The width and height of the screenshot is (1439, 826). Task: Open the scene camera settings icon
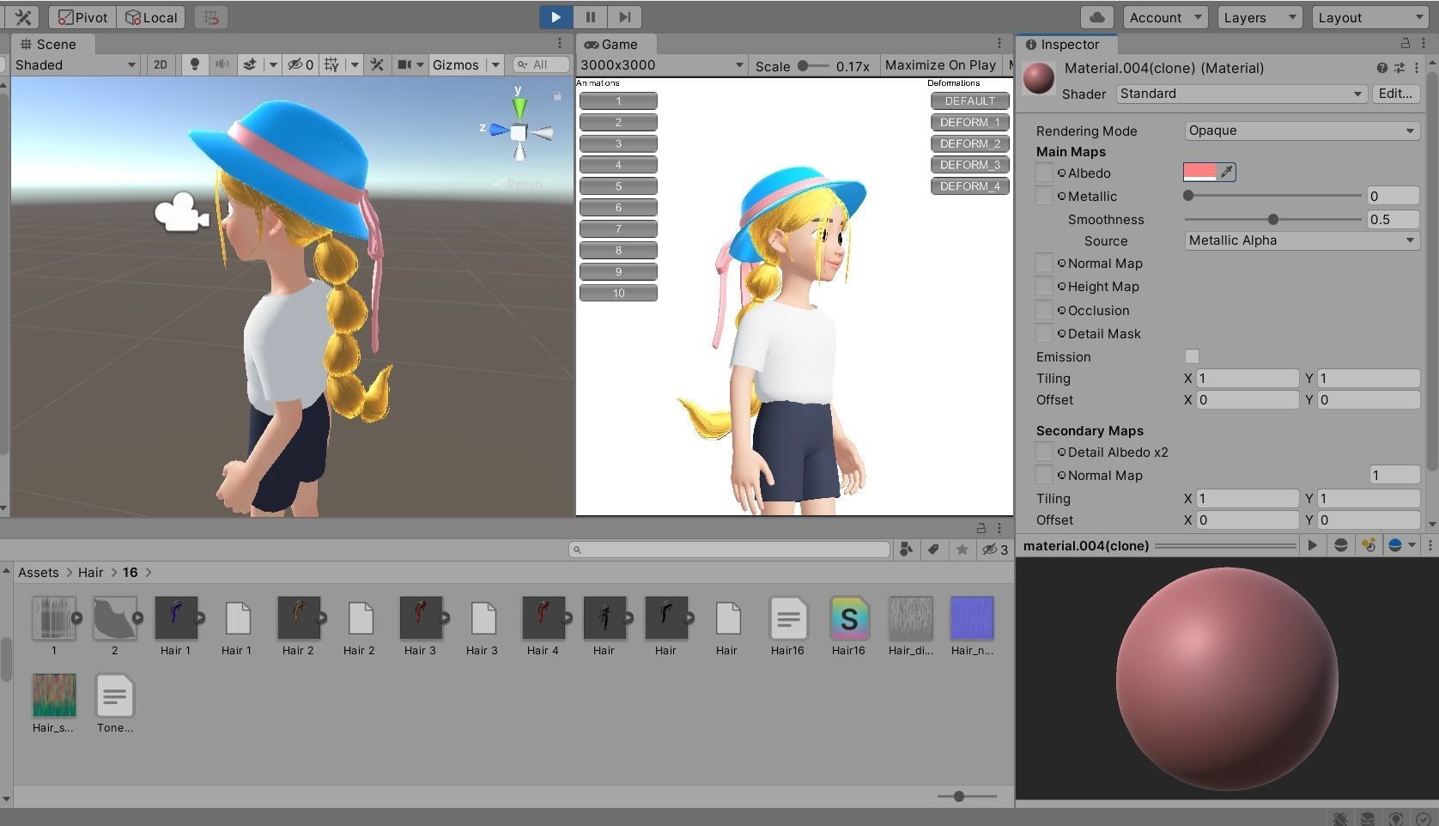(405, 64)
